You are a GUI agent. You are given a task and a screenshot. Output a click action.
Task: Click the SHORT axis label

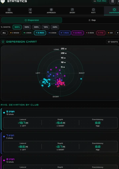tap(56, 97)
